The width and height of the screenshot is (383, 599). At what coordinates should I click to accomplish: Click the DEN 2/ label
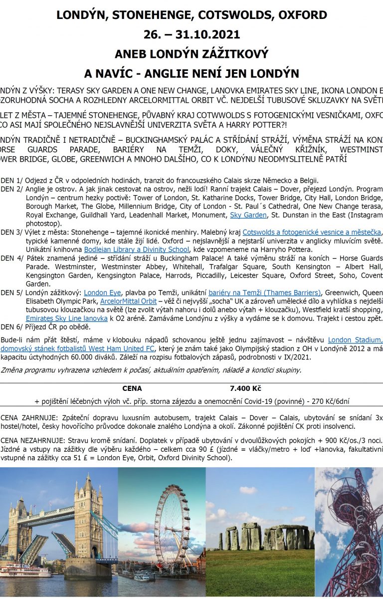pyautogui.click(x=12, y=189)
